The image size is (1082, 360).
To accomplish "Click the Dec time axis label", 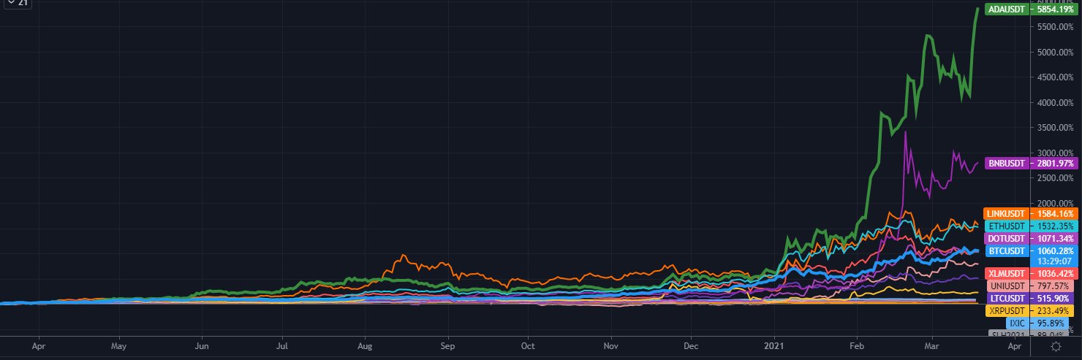I will [691, 348].
